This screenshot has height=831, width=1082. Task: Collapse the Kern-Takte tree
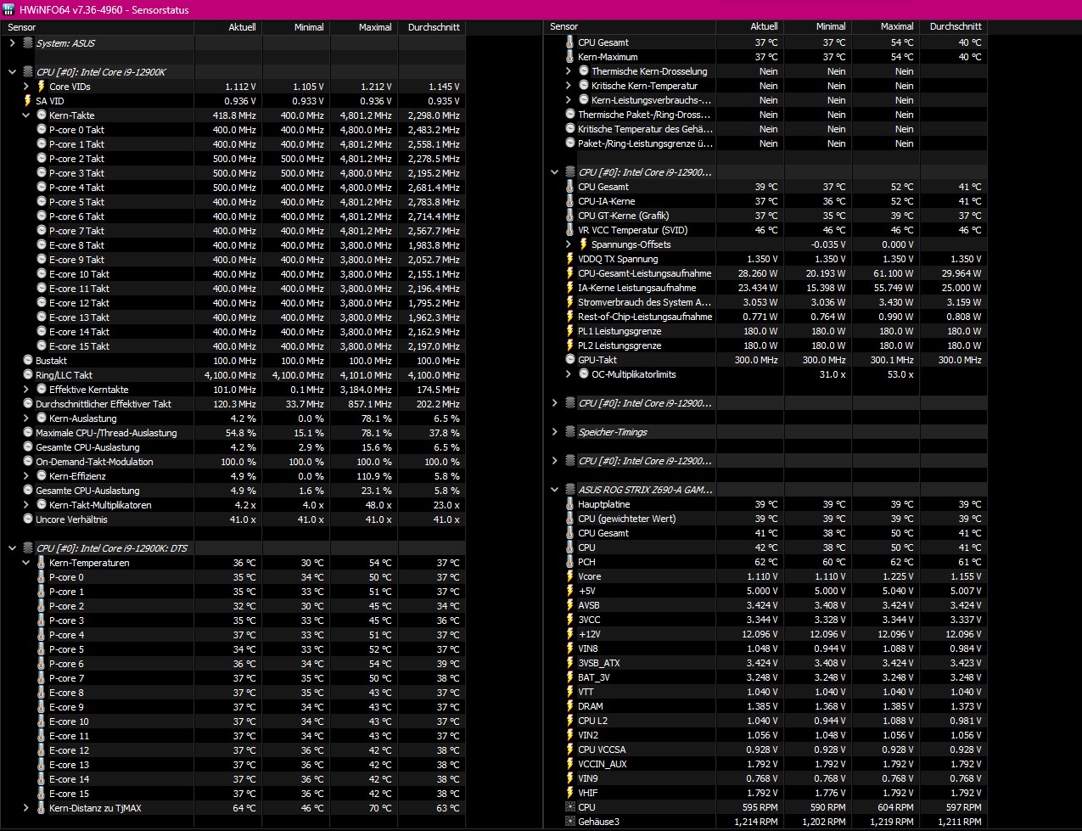pyautogui.click(x=25, y=115)
